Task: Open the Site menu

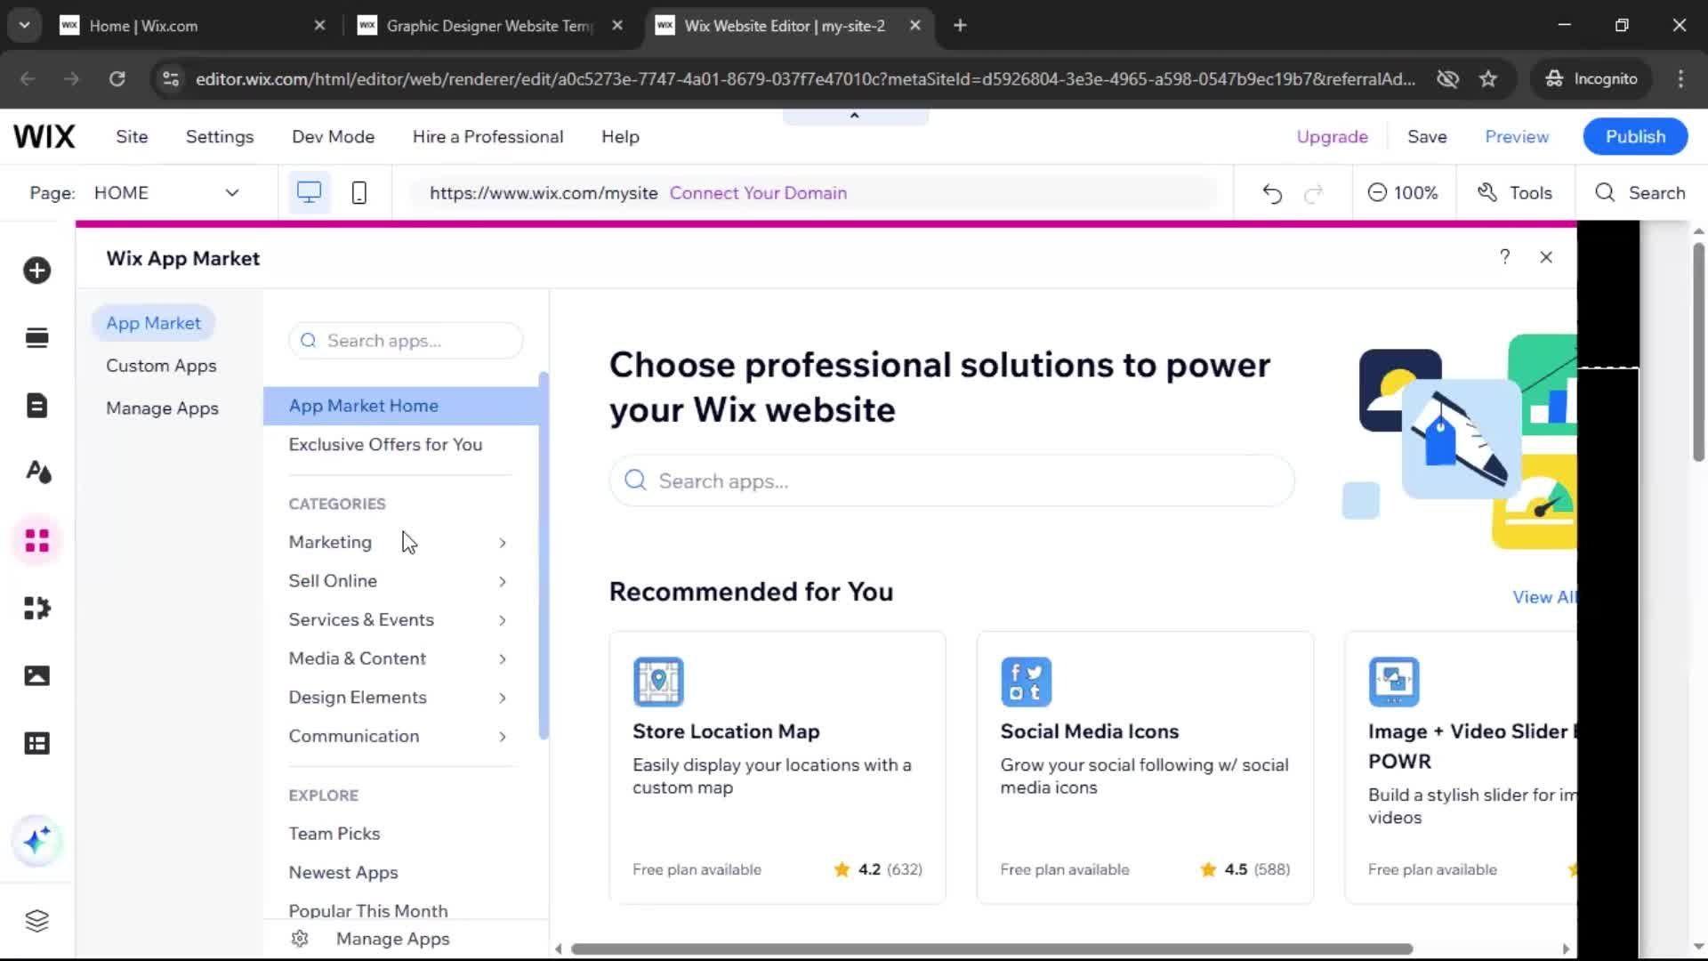Action: click(132, 136)
